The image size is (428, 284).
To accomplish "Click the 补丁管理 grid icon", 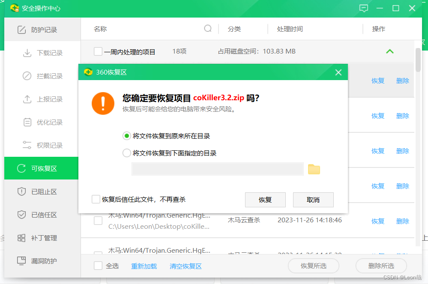I will point(21,238).
